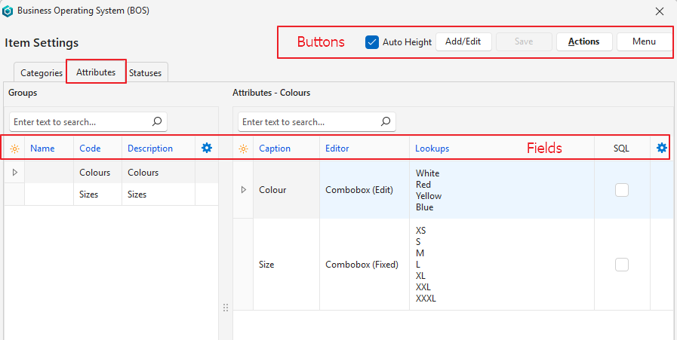Tick the SQL checkbox for Colour row
This screenshot has height=340, width=677.
coord(622,190)
